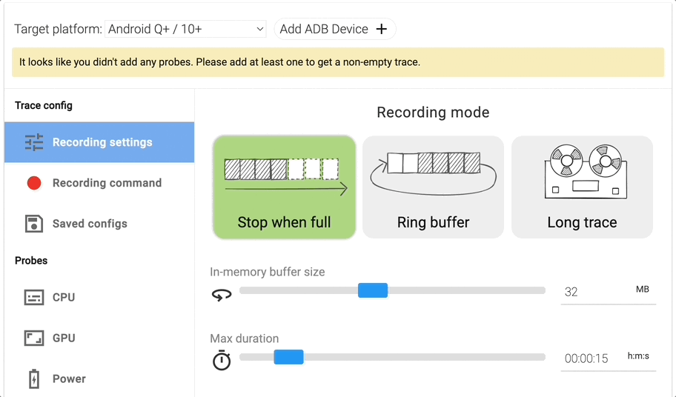Open the Target platform dropdown
The width and height of the screenshot is (676, 397).
pyautogui.click(x=185, y=29)
